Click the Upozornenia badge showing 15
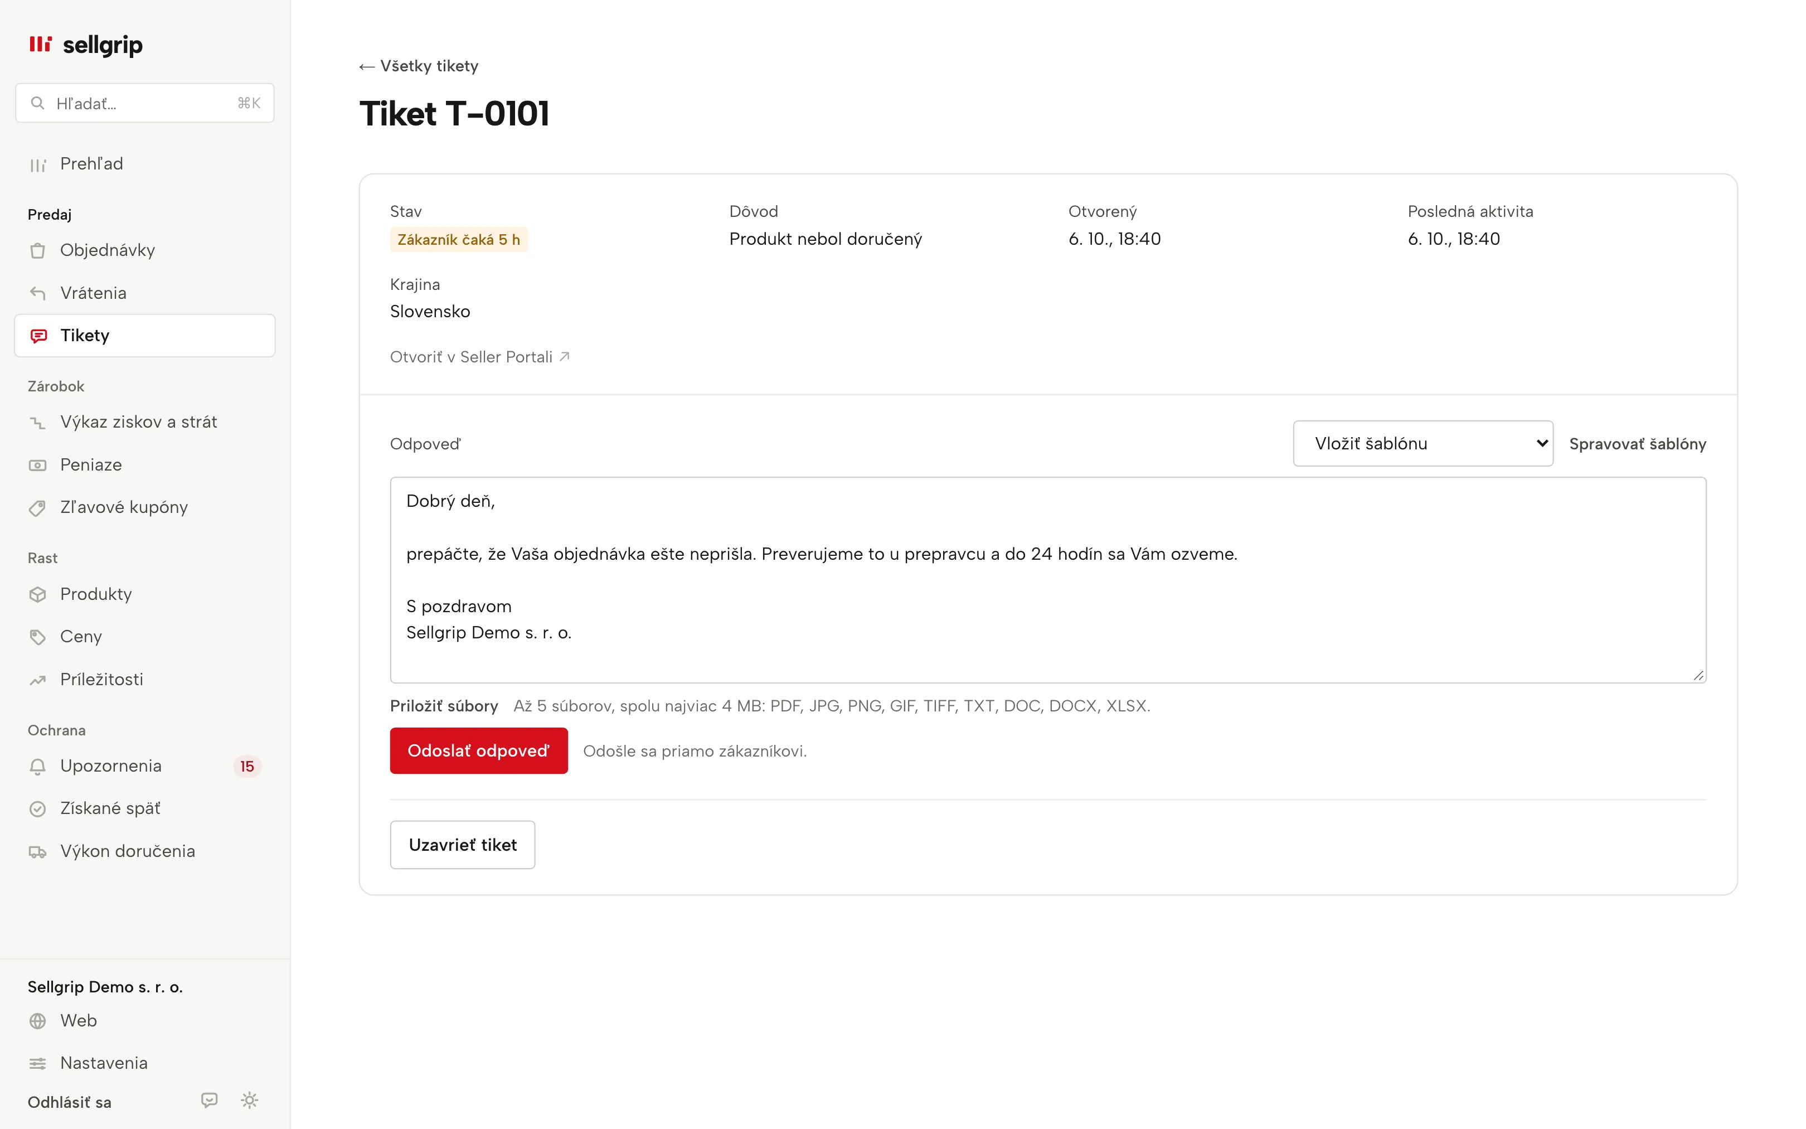The image size is (1806, 1129). point(247,767)
